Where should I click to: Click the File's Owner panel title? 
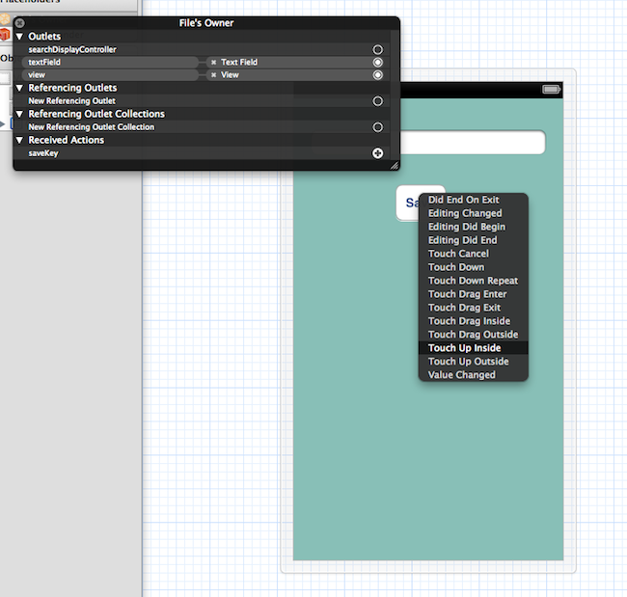tap(206, 23)
